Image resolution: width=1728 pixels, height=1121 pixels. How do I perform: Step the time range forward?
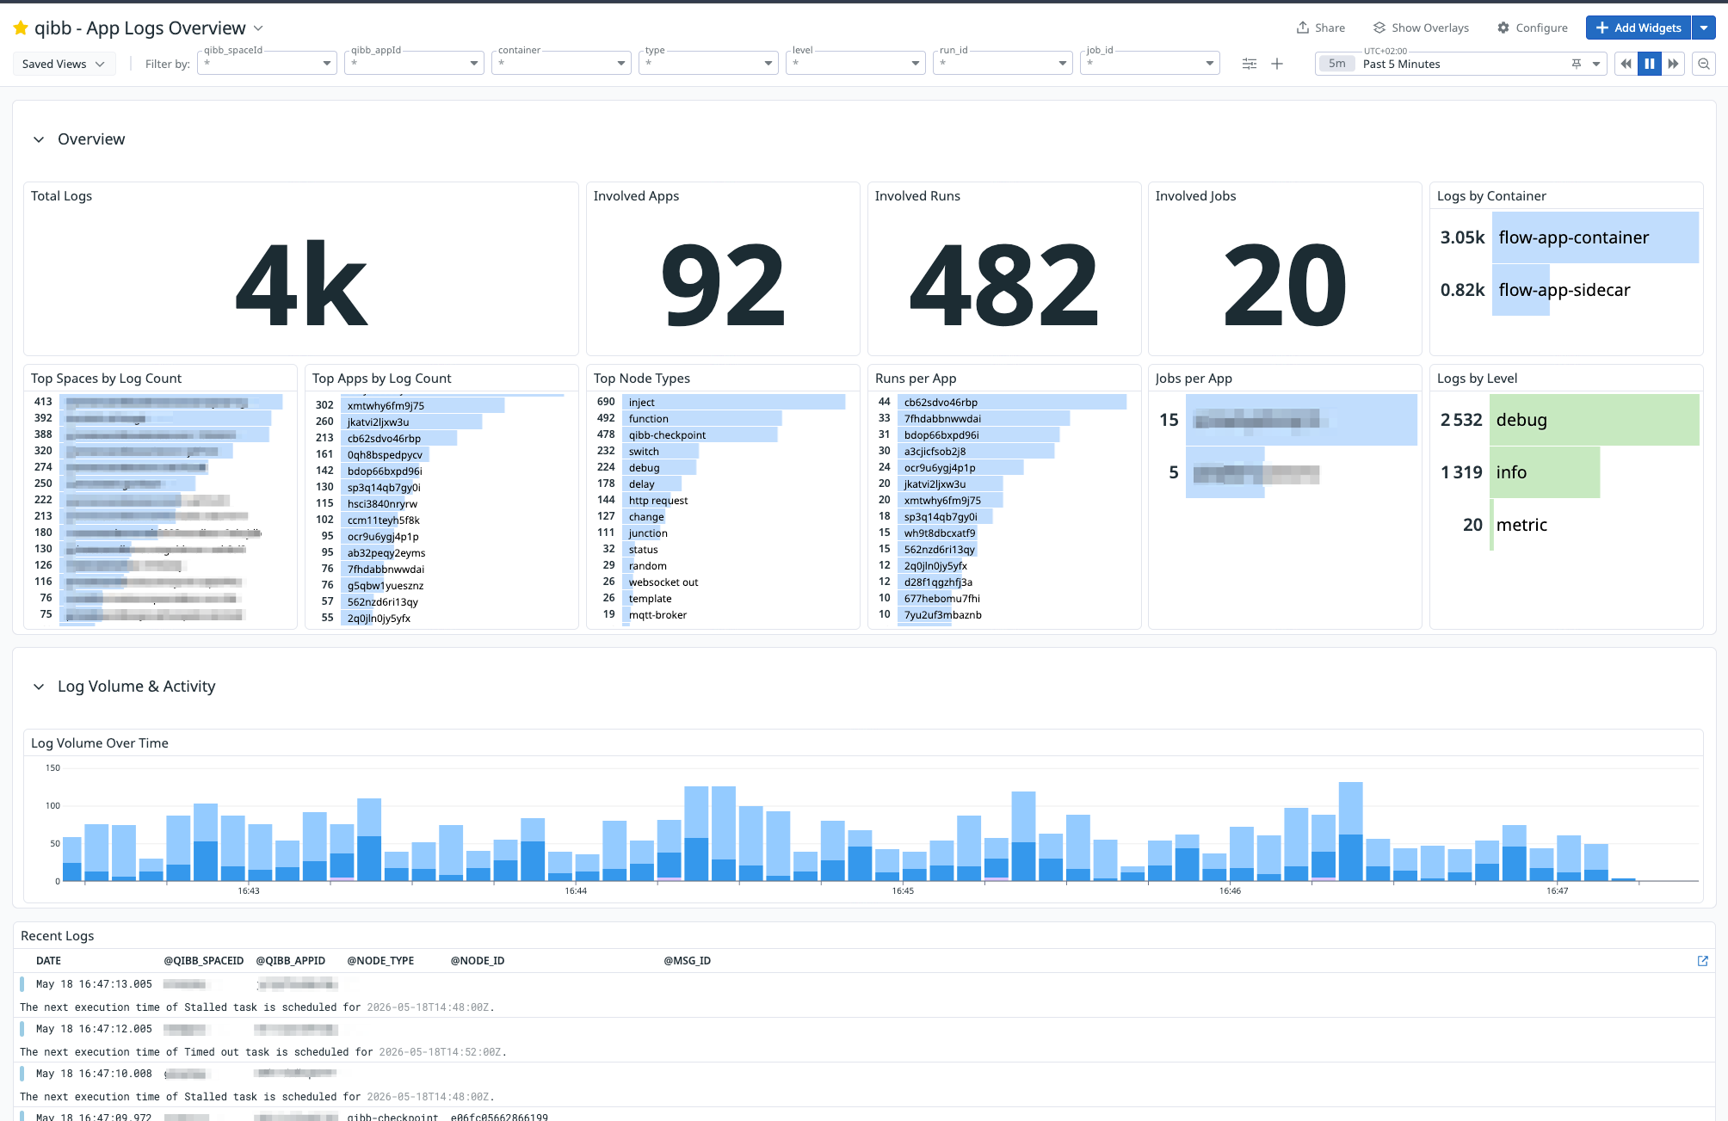tap(1673, 64)
